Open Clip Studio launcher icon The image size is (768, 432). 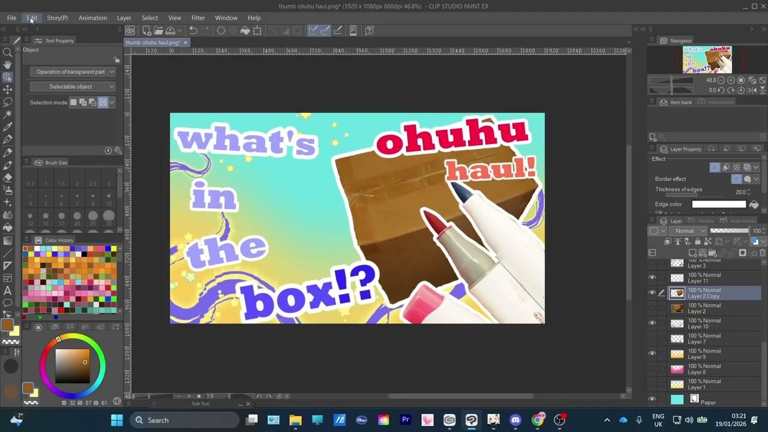tap(130, 31)
